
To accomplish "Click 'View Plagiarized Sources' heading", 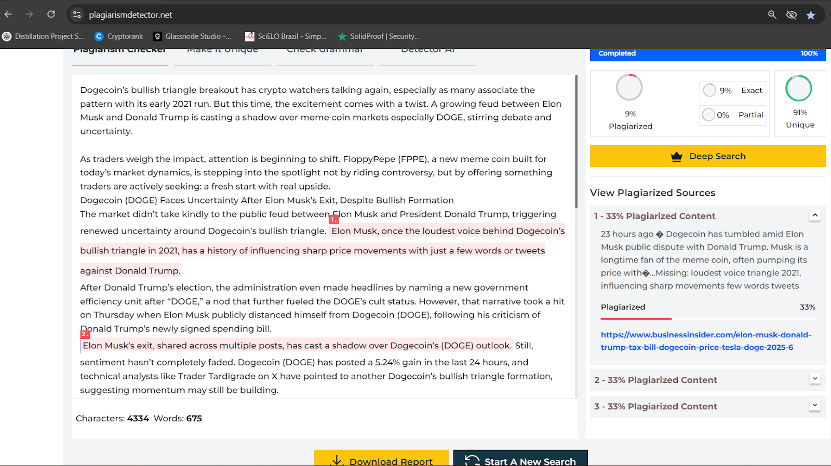I will click(x=652, y=193).
